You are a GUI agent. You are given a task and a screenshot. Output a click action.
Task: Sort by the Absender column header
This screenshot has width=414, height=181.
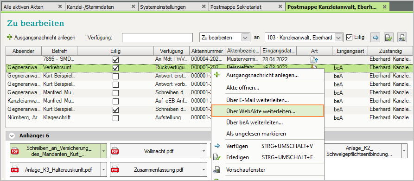[23, 51]
